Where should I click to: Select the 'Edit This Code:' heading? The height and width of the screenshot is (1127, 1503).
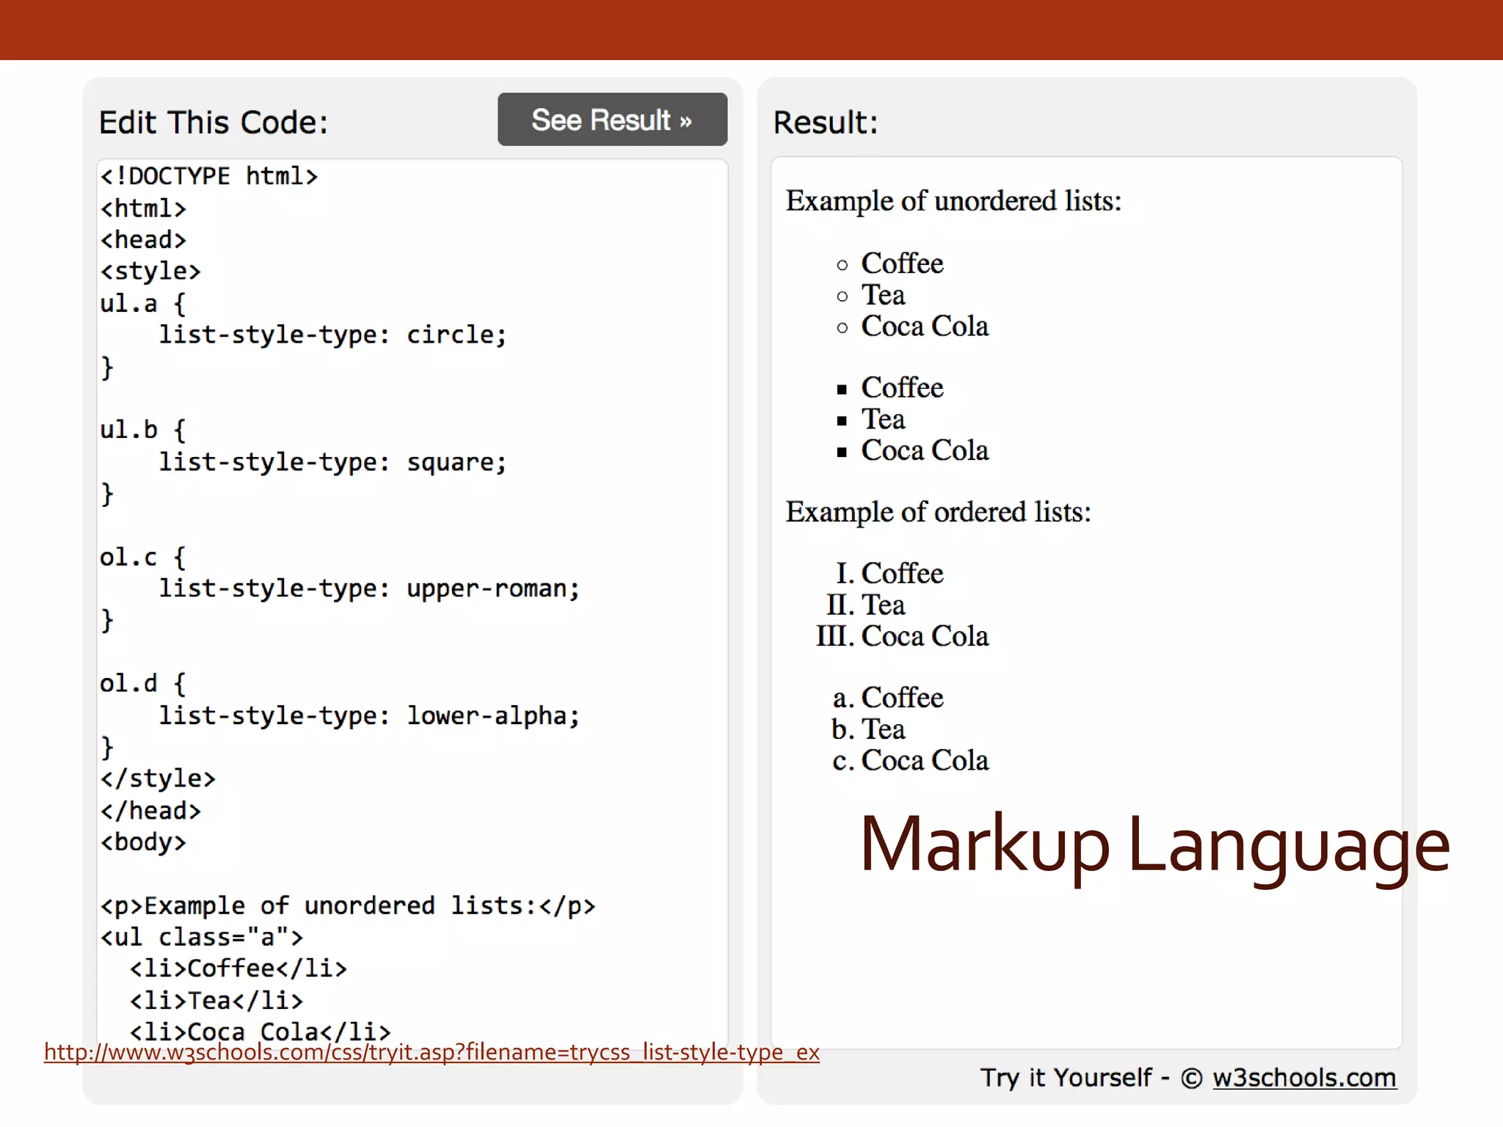tap(214, 122)
